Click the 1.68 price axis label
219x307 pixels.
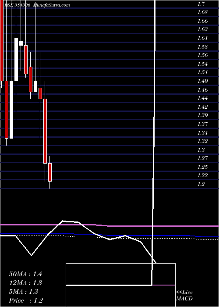[x=202, y=12]
